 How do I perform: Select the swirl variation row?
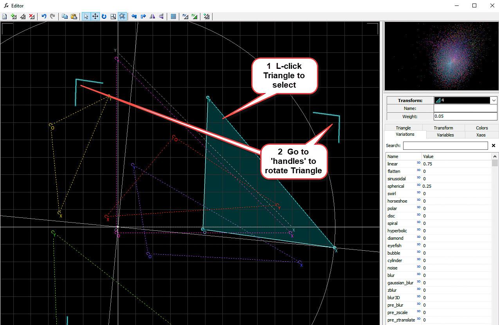[438, 194]
